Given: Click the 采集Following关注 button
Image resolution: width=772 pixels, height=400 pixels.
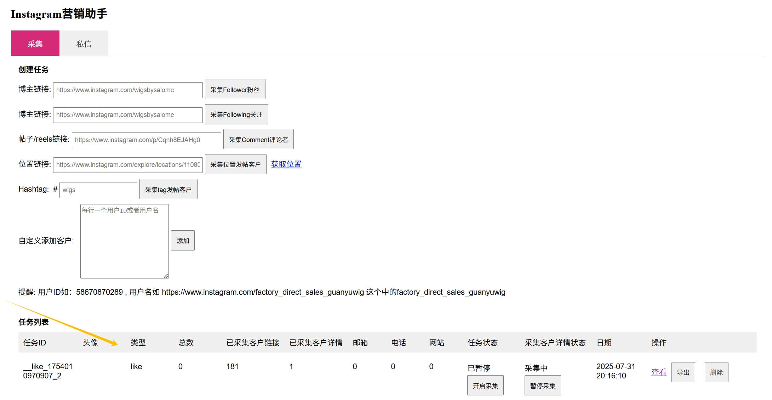Looking at the screenshot, I should coord(236,114).
